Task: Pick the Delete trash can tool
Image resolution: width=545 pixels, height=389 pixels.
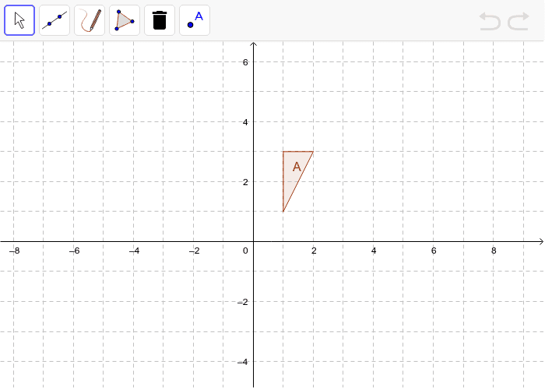Action: click(160, 20)
